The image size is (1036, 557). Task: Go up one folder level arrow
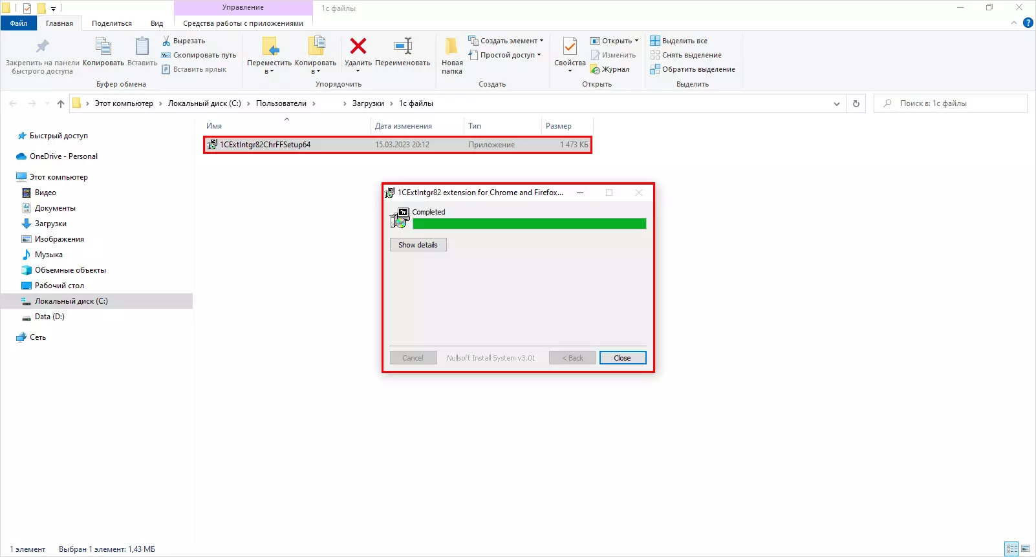(61, 103)
